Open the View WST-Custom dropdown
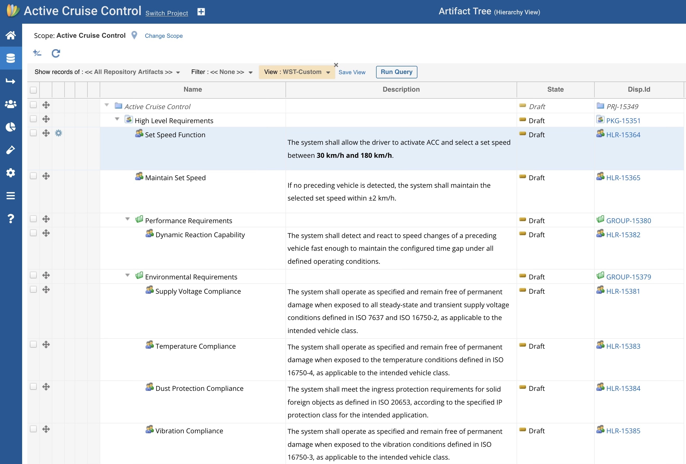Image resolution: width=686 pixels, height=464 pixels. tap(297, 72)
